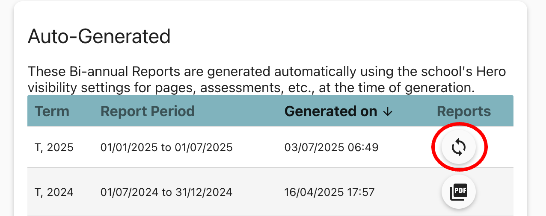Sort by the Term column header
This screenshot has height=216, width=546.
coord(52,111)
